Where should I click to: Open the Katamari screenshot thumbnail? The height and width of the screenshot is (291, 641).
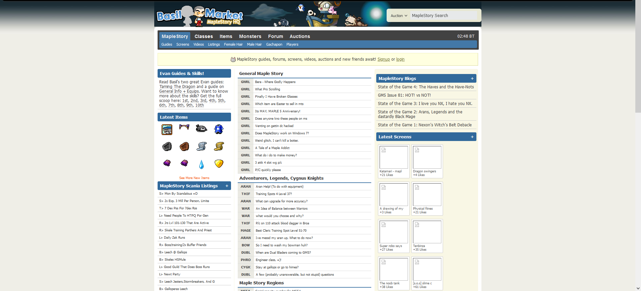[x=394, y=157]
